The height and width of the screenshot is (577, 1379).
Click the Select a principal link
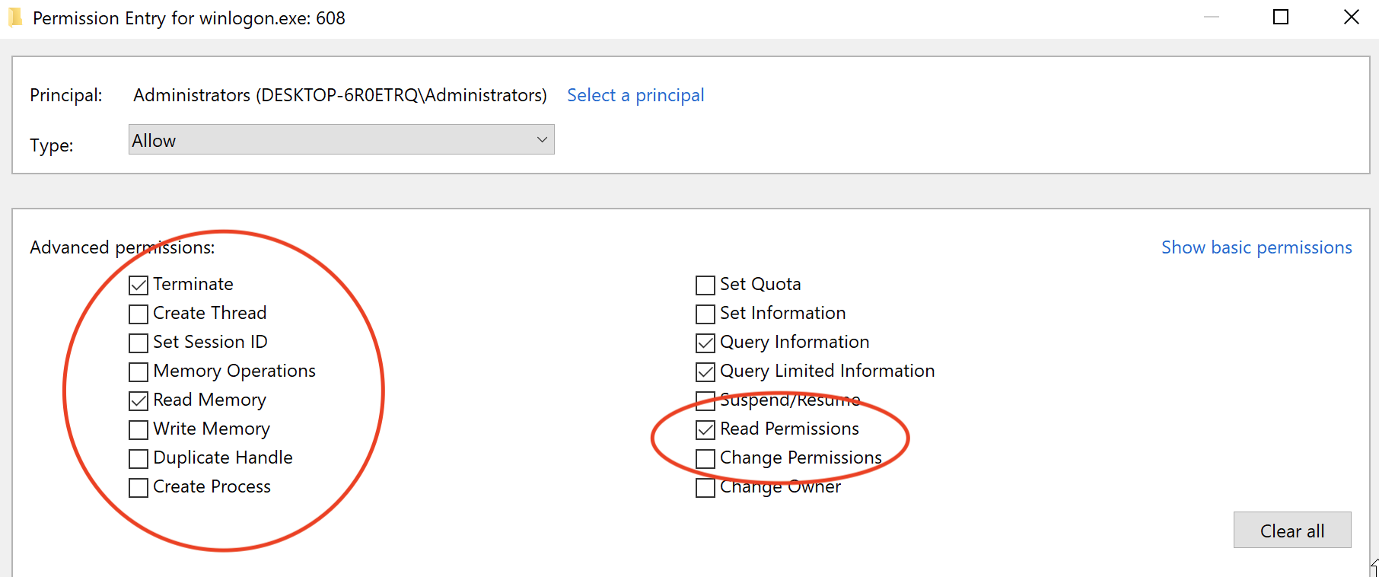coord(635,95)
